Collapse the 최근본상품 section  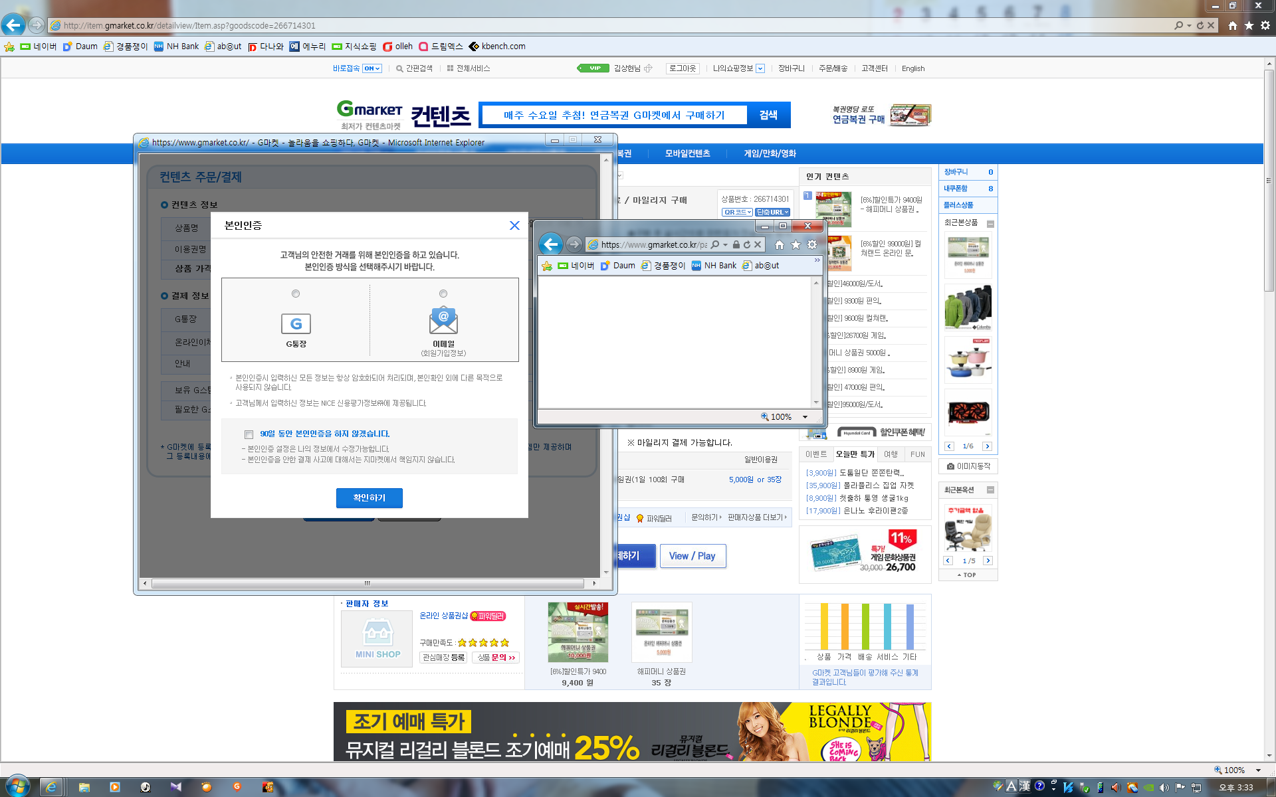(x=990, y=224)
